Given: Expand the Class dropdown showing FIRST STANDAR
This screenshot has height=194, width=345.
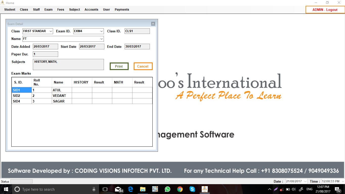Looking at the screenshot, I should pyautogui.click(x=51, y=31).
